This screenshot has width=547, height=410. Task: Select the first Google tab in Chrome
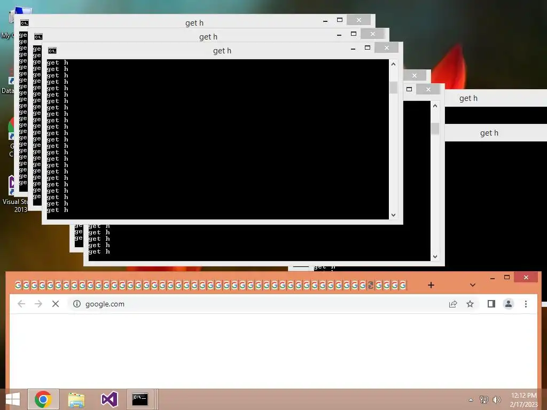(x=18, y=285)
